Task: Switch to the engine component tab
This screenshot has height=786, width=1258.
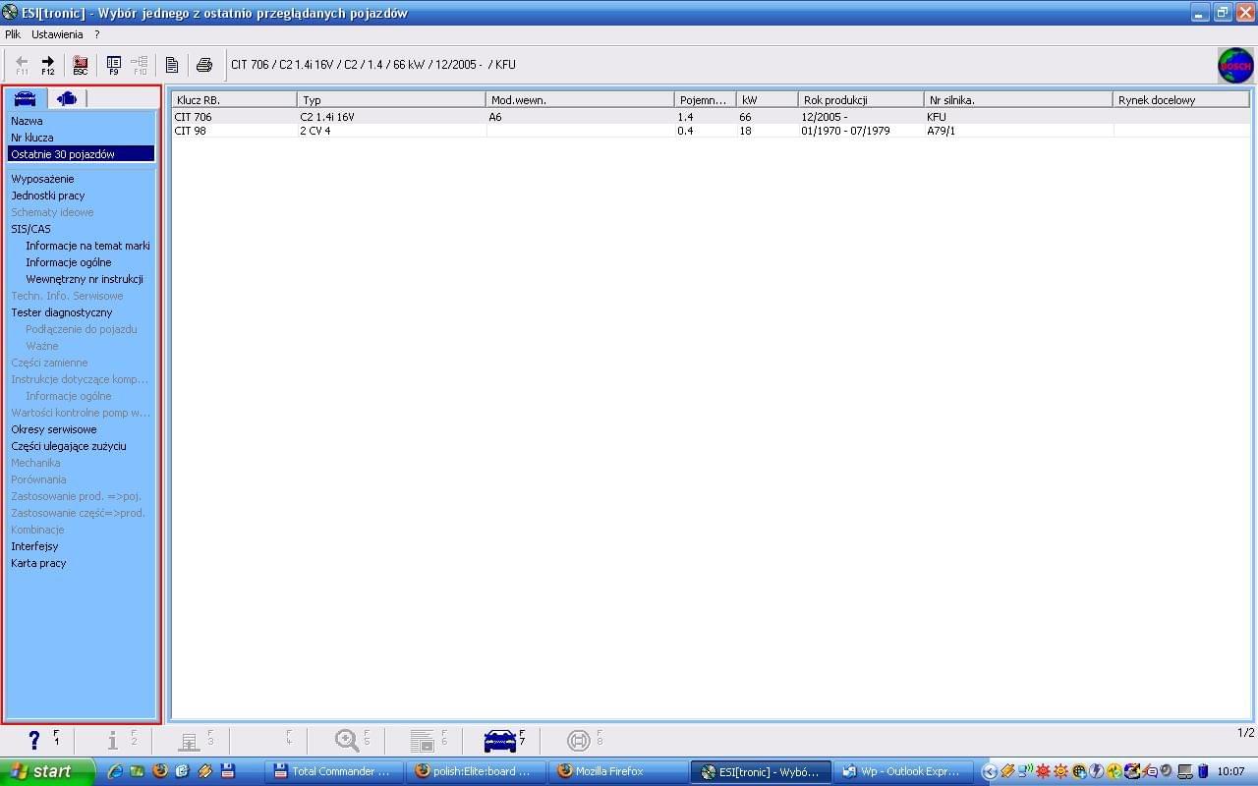Action: point(67,98)
